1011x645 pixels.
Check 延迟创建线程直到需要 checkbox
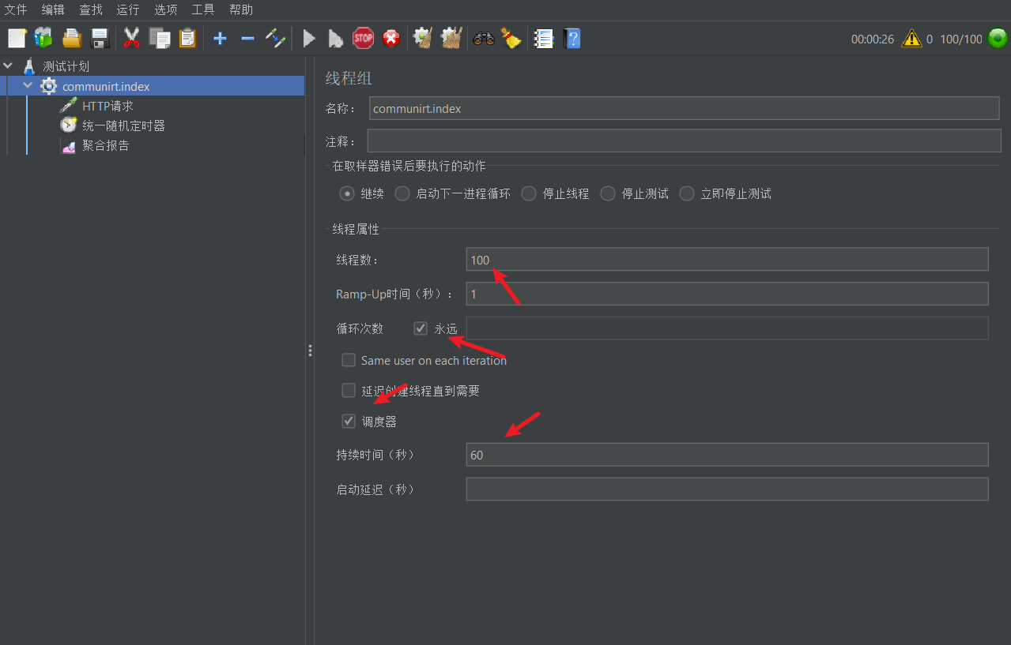[x=349, y=391]
